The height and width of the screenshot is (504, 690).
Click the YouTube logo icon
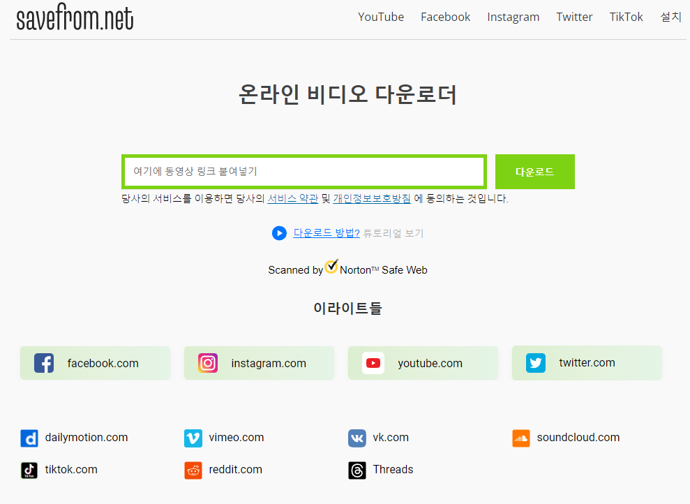pyautogui.click(x=373, y=363)
